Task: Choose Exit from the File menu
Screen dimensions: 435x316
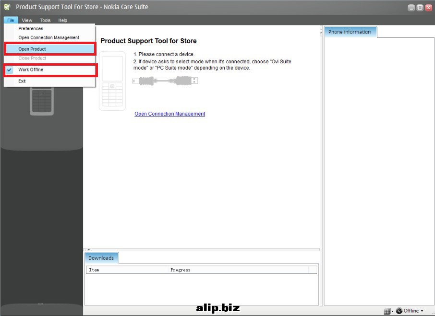Action: pos(50,81)
